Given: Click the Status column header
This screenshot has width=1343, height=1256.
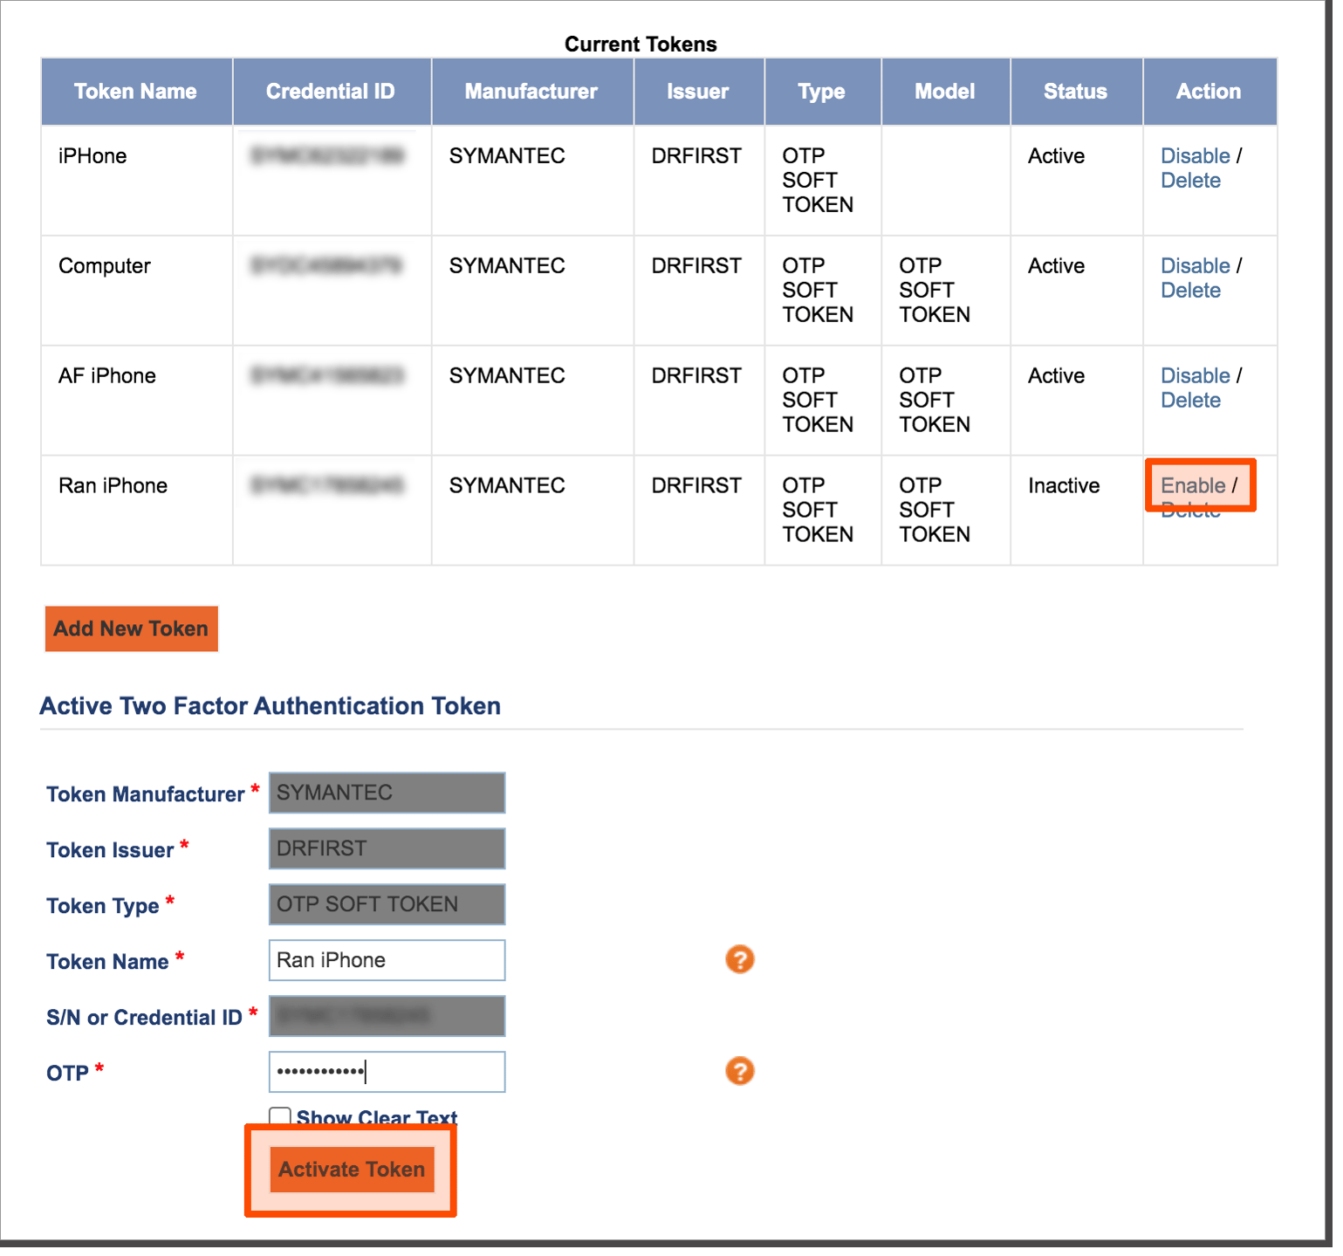Looking at the screenshot, I should [1075, 91].
